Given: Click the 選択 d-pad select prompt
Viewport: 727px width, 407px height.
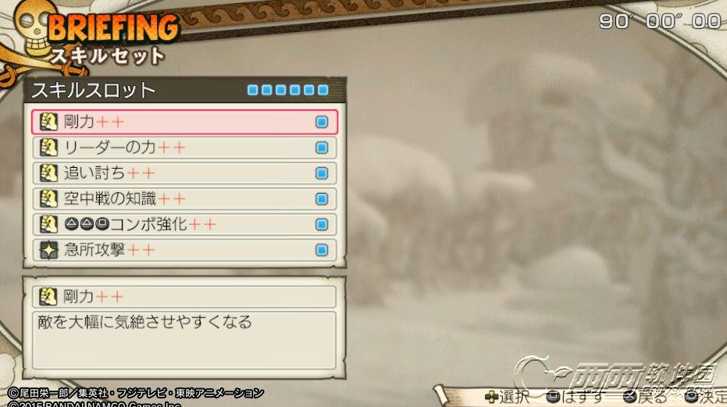Looking at the screenshot, I should click(508, 397).
